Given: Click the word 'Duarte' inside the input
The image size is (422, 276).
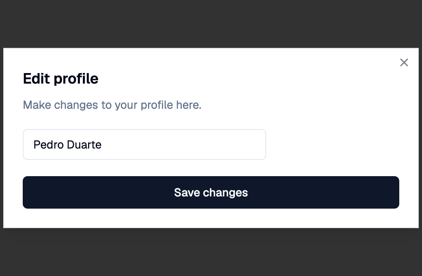Looking at the screenshot, I should click(x=84, y=144).
